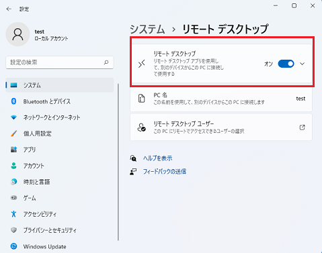The width and height of the screenshot is (322, 253).
Task: Click the sidebar vertical scrollbar
Action: [118, 162]
